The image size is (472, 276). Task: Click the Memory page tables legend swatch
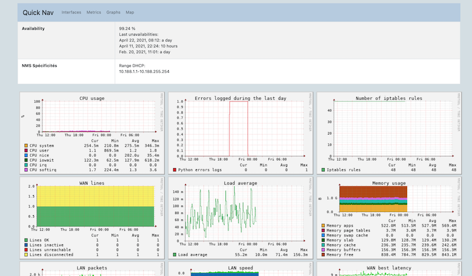click(x=323, y=230)
